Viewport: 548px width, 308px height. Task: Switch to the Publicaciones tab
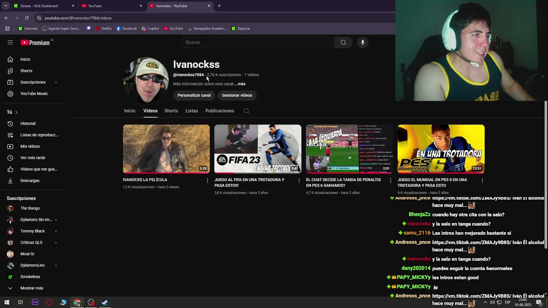[x=220, y=111]
